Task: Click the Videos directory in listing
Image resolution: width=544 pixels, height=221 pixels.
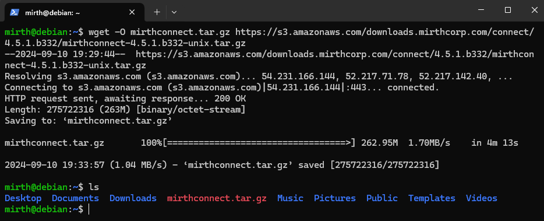Action: point(482,198)
